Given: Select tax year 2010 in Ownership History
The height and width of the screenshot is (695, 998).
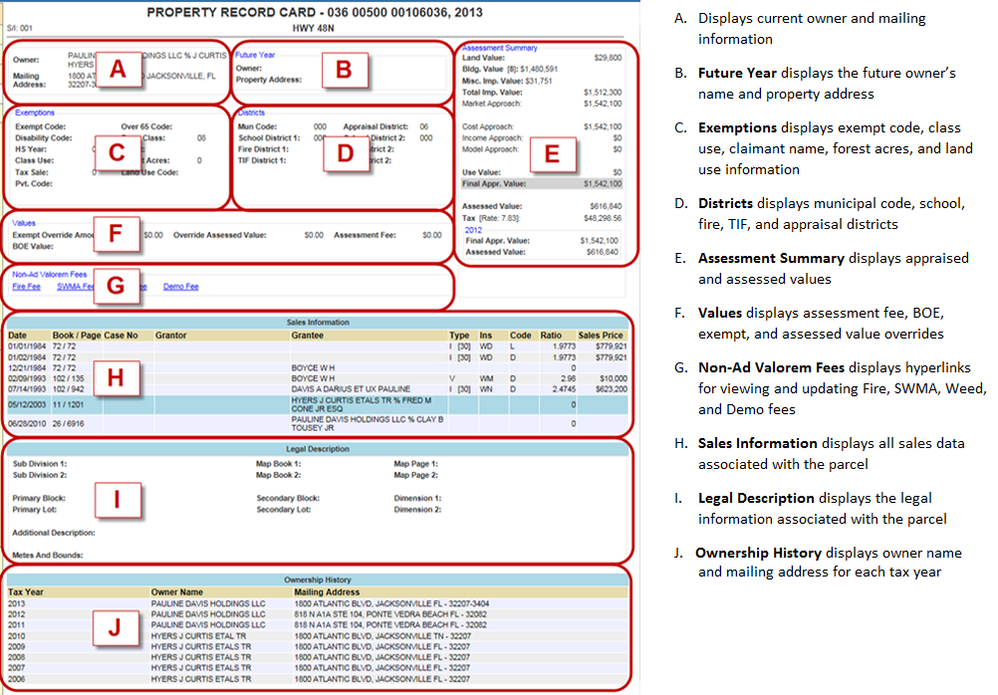Looking at the screenshot, I should [17, 636].
